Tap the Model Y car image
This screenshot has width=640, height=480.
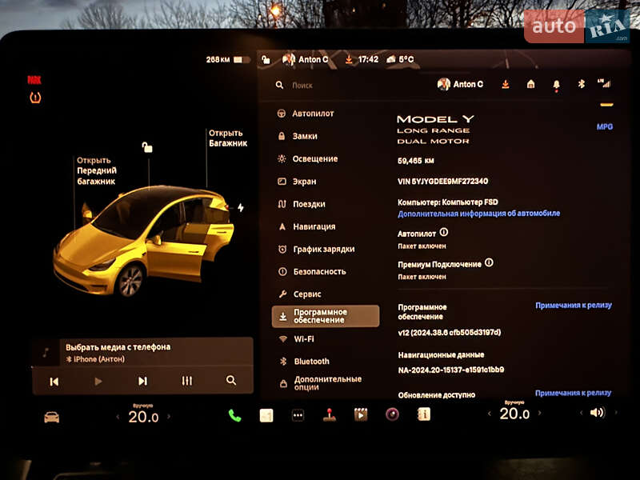143,241
